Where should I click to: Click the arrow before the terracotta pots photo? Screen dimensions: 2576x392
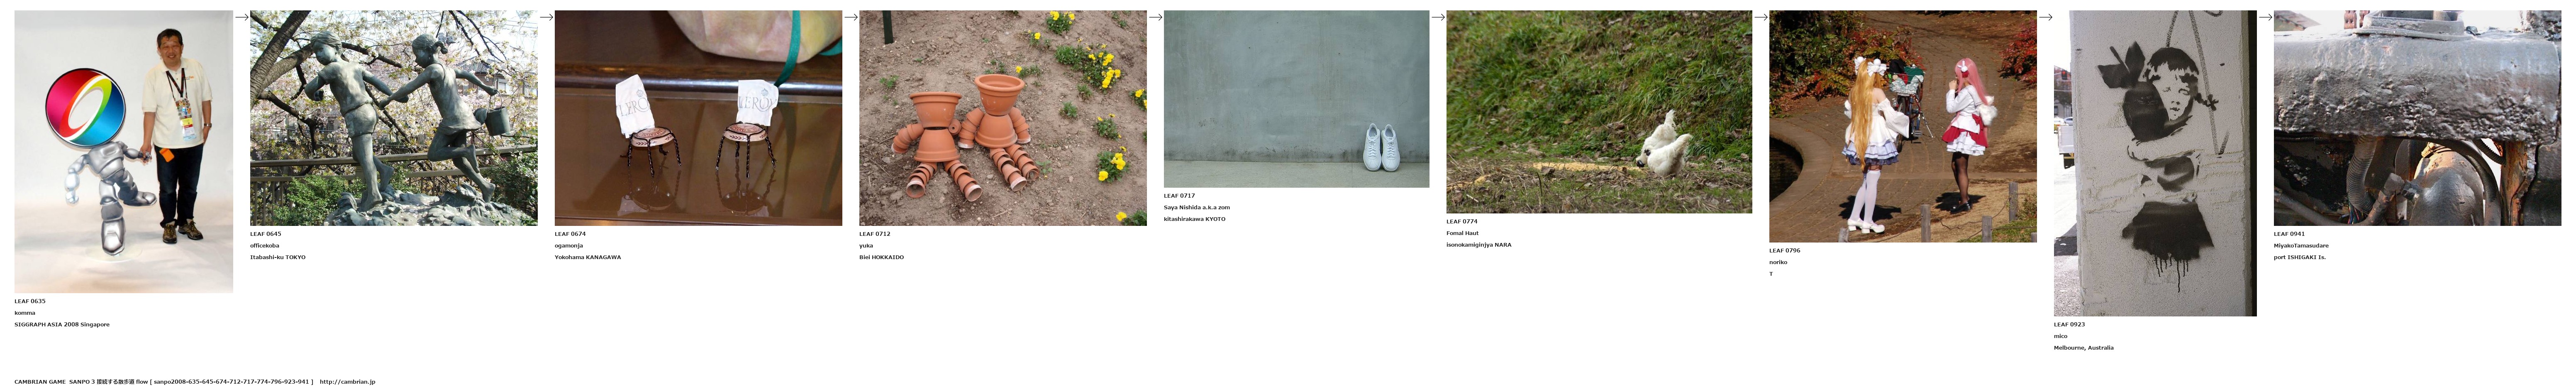click(851, 17)
